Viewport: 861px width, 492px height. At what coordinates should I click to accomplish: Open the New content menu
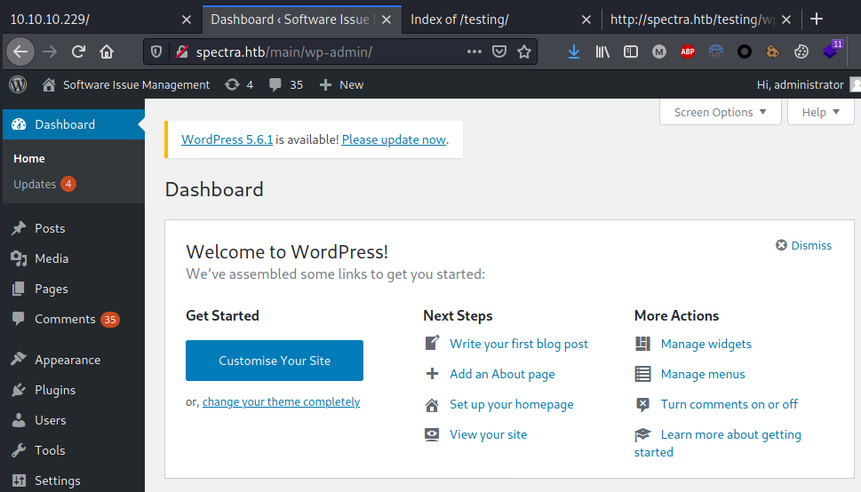tap(341, 84)
